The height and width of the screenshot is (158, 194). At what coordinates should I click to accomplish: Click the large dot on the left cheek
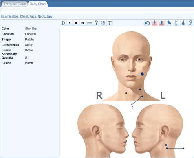pos(142,74)
